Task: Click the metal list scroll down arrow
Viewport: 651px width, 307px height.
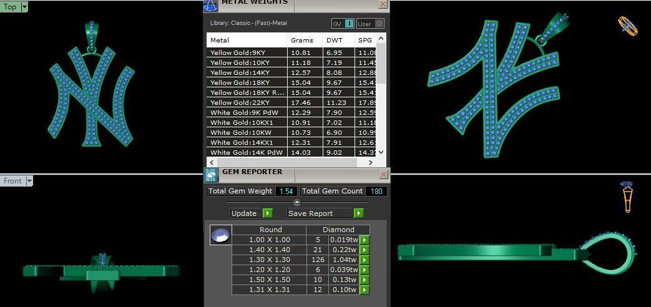Action: 381,152
